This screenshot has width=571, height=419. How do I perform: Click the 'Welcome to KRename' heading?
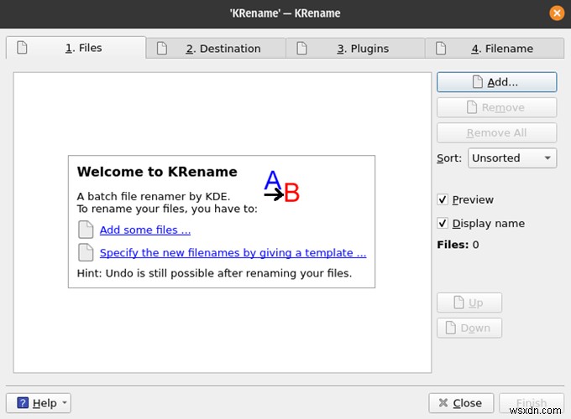(x=157, y=172)
